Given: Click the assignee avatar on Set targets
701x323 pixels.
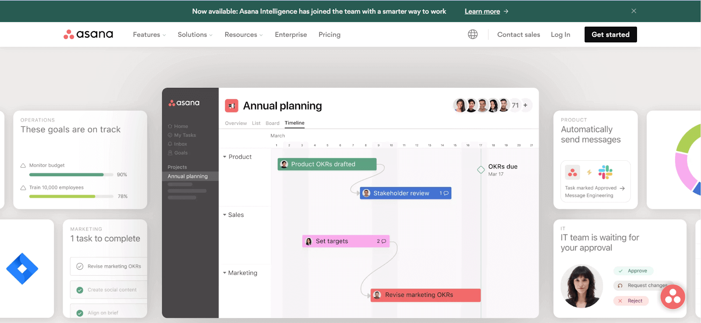Looking at the screenshot, I should 308,241.
